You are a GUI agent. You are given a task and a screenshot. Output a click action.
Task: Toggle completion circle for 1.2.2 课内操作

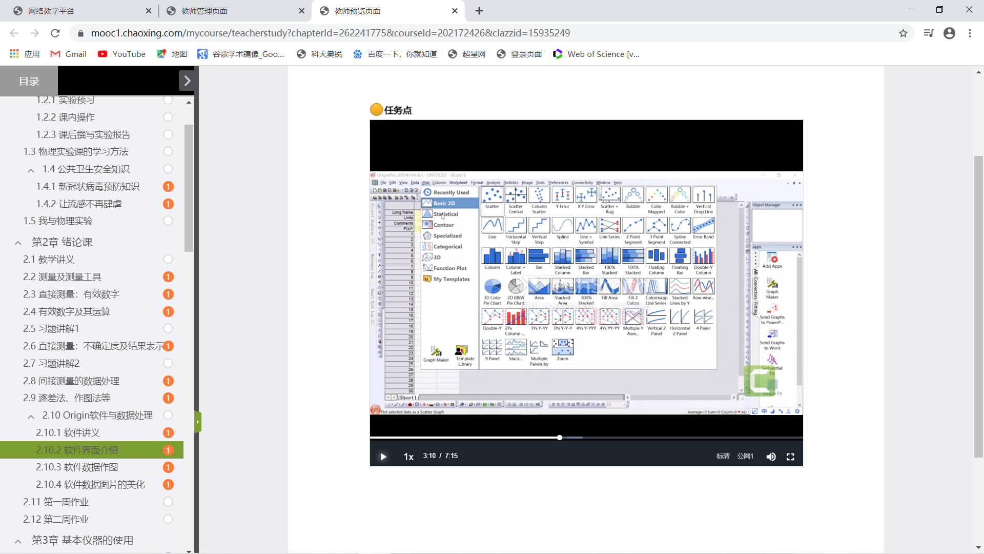[168, 117]
